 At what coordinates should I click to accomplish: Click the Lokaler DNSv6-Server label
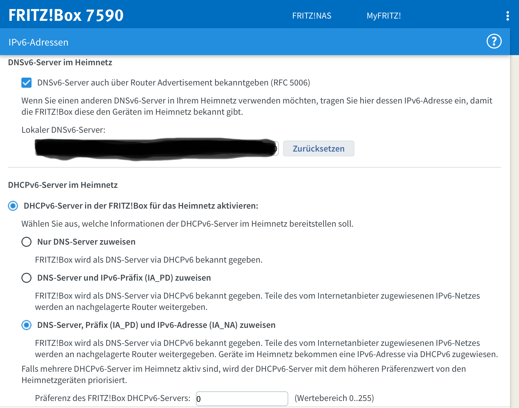tap(63, 130)
